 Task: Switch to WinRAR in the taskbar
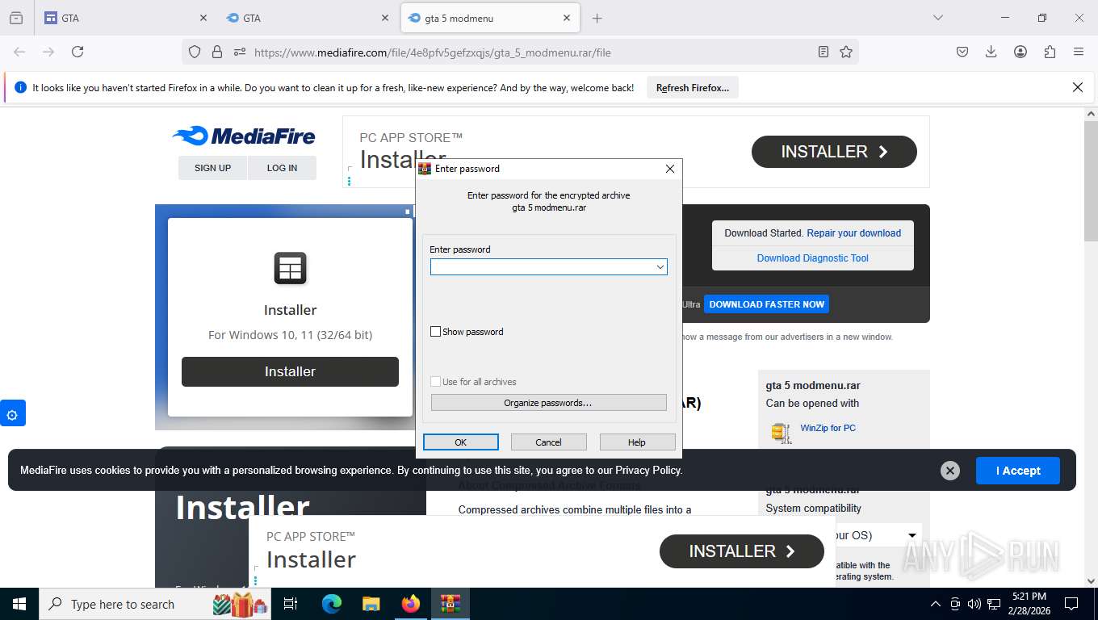pyautogui.click(x=451, y=604)
